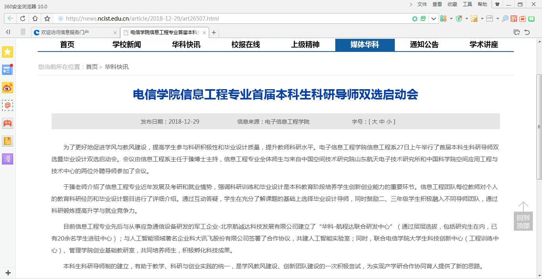Click the screenshot scissors tool icon

[474, 19]
